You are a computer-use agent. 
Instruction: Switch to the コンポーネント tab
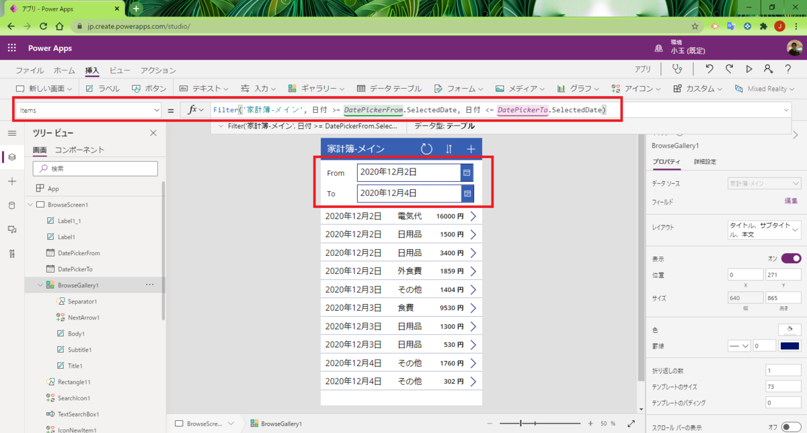(x=79, y=150)
